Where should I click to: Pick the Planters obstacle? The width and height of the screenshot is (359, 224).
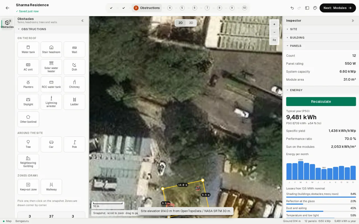tap(28, 84)
